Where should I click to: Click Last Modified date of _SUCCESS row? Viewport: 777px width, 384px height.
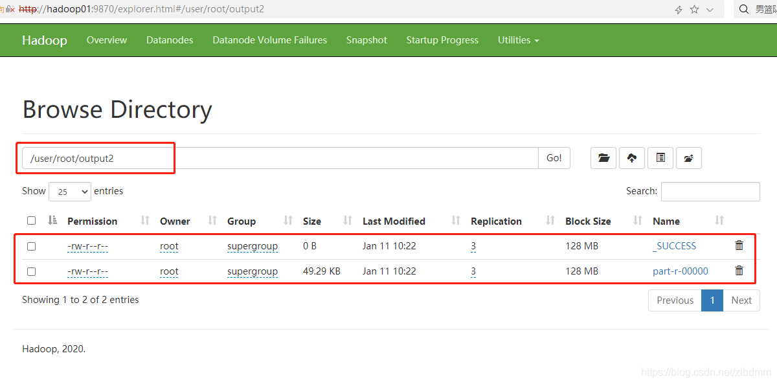click(x=389, y=246)
